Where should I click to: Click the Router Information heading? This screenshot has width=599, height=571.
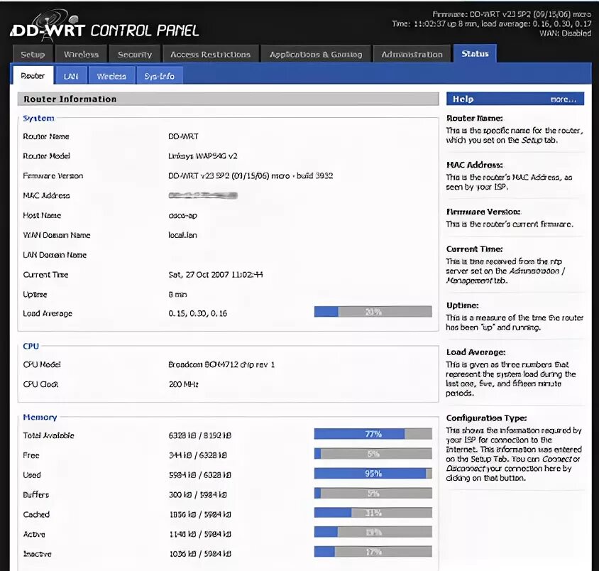pyautogui.click(x=70, y=99)
